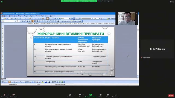Toggle right text alignment
The width and height of the screenshot is (175, 98).
(x=37, y=21)
